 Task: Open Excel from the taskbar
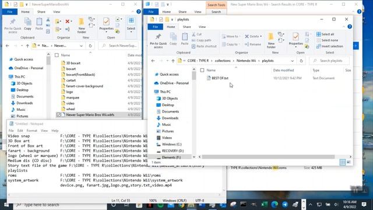tap(264, 204)
